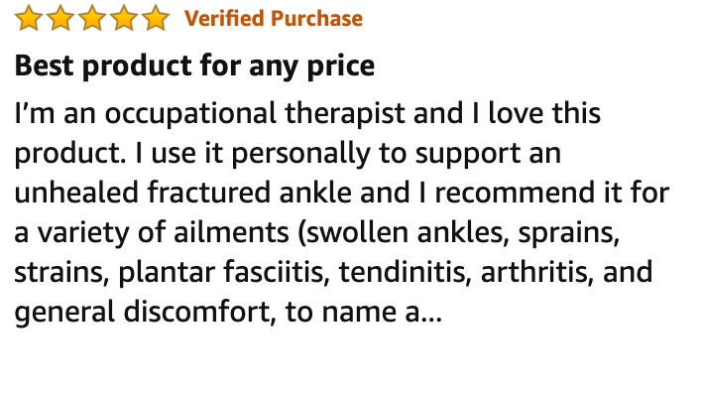The height and width of the screenshot is (397, 702).
Task: Click the words 'general discomfort' on the last line
Action: pyautogui.click(x=143, y=313)
